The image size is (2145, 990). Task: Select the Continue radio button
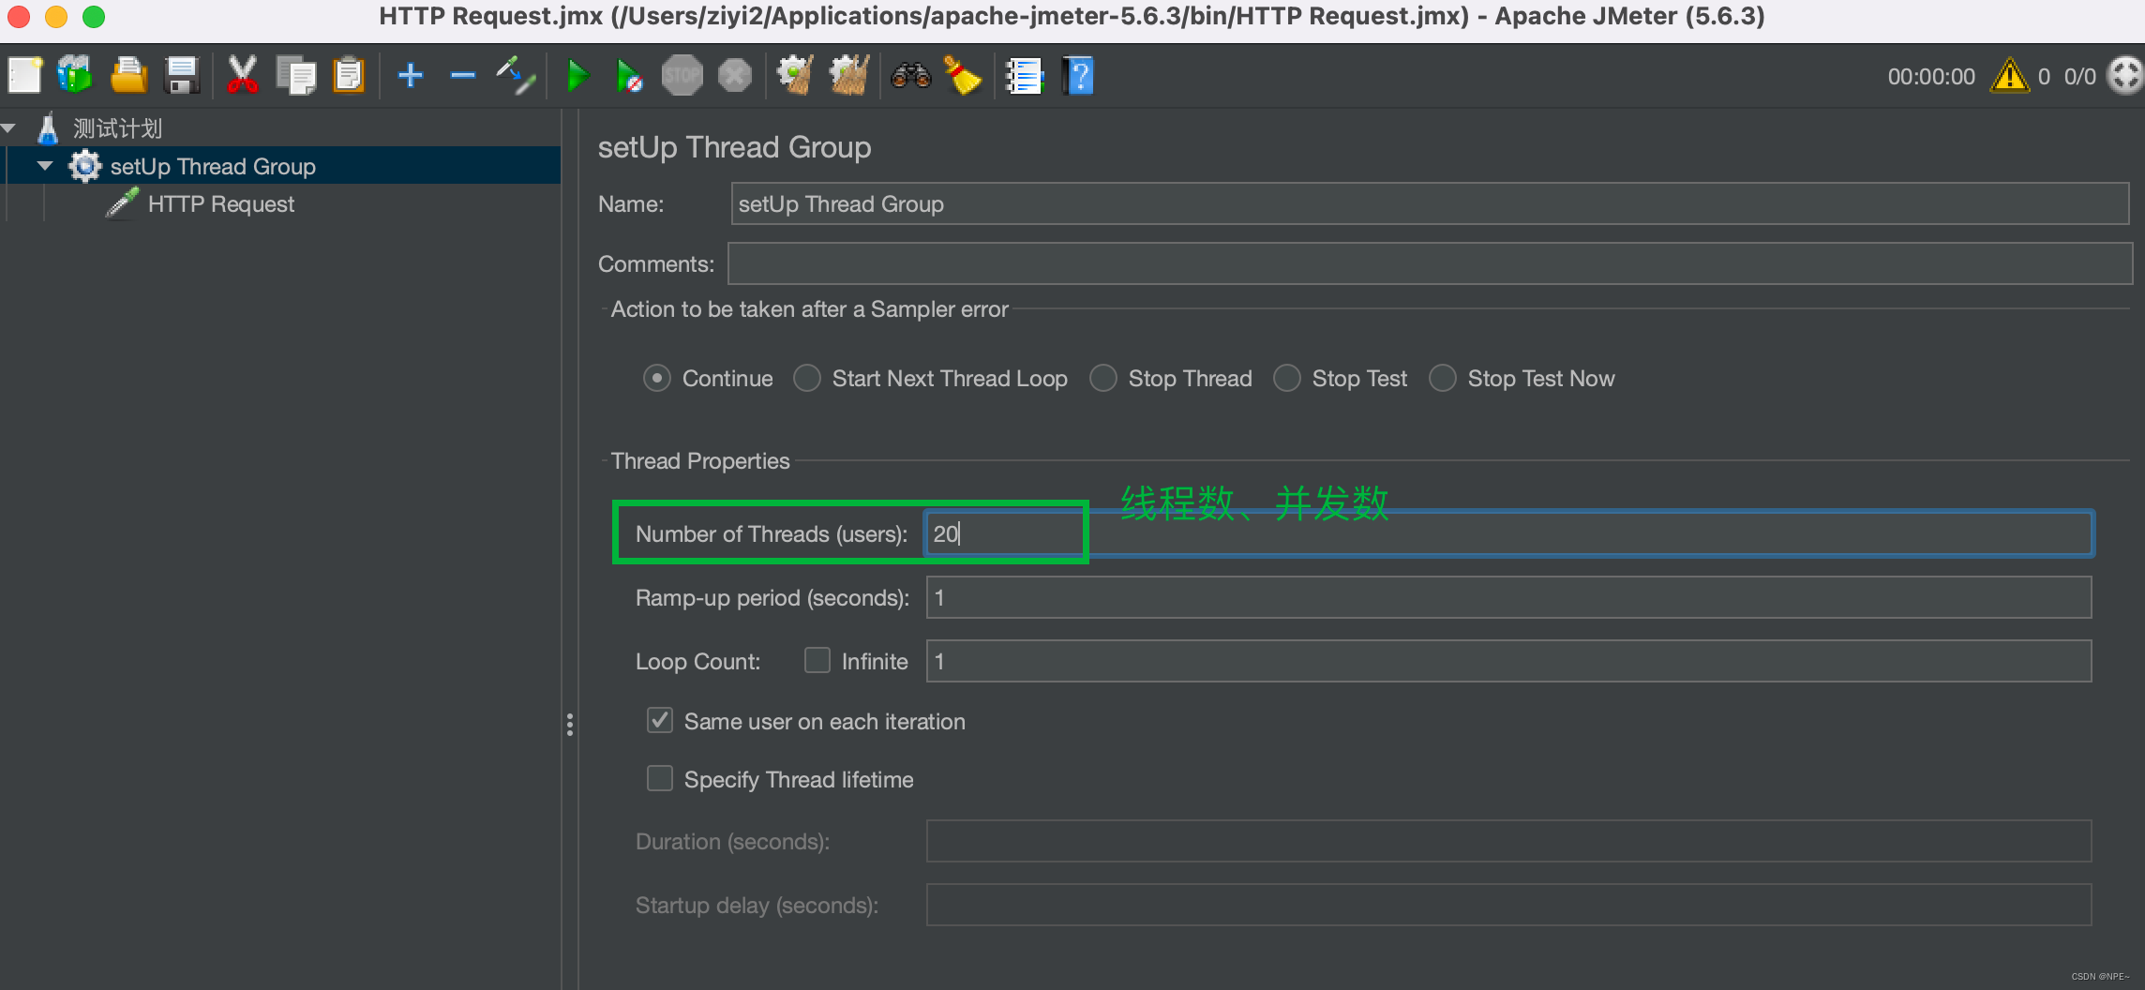(657, 379)
